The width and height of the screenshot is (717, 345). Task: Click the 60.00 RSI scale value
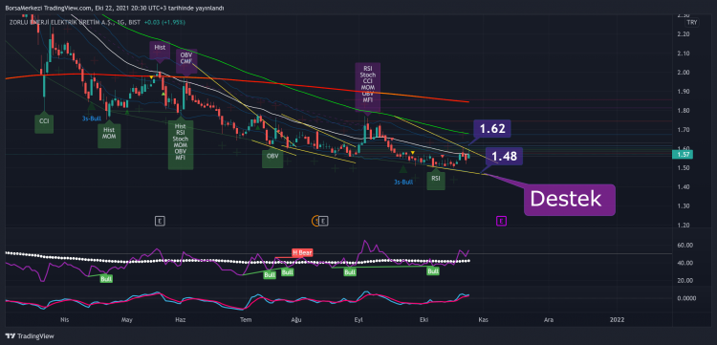coord(684,246)
